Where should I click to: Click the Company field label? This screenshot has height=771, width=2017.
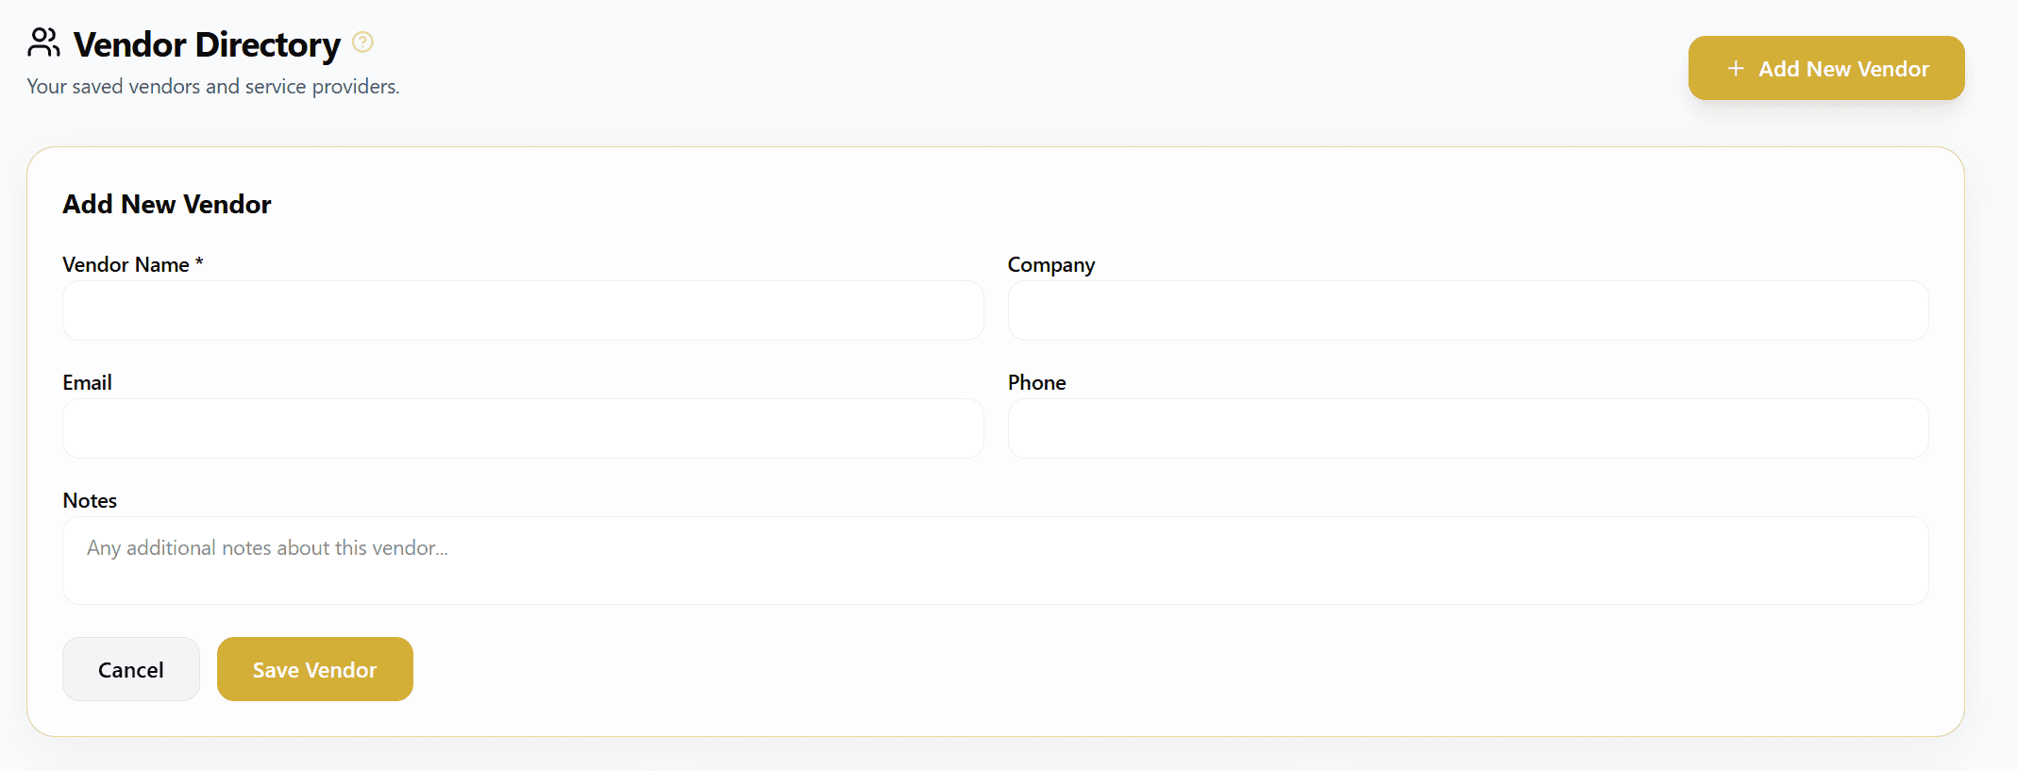[x=1051, y=265]
